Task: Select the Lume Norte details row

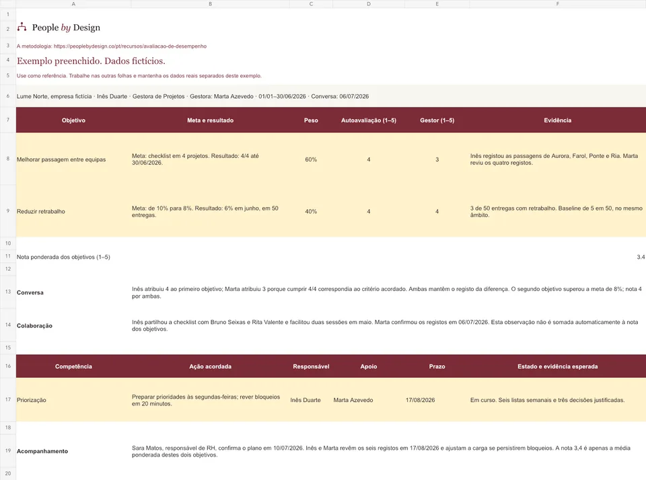Action: pos(331,96)
